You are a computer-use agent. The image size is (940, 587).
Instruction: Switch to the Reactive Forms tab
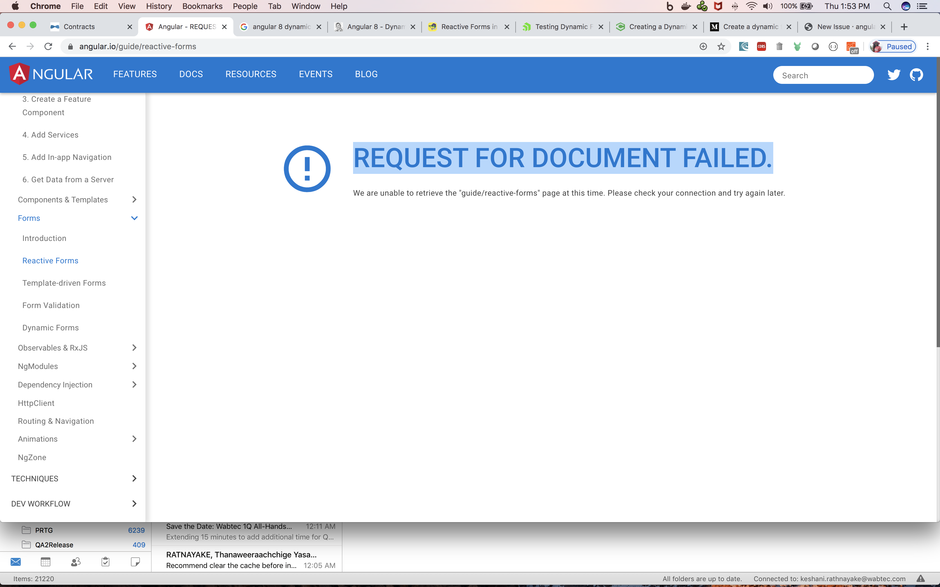pyautogui.click(x=468, y=26)
